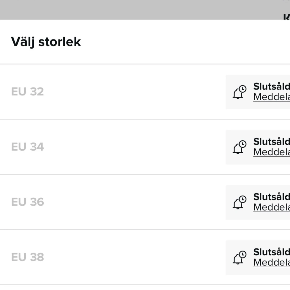Click the Välj storlek heading
This screenshot has width=290, height=290.
(46, 42)
